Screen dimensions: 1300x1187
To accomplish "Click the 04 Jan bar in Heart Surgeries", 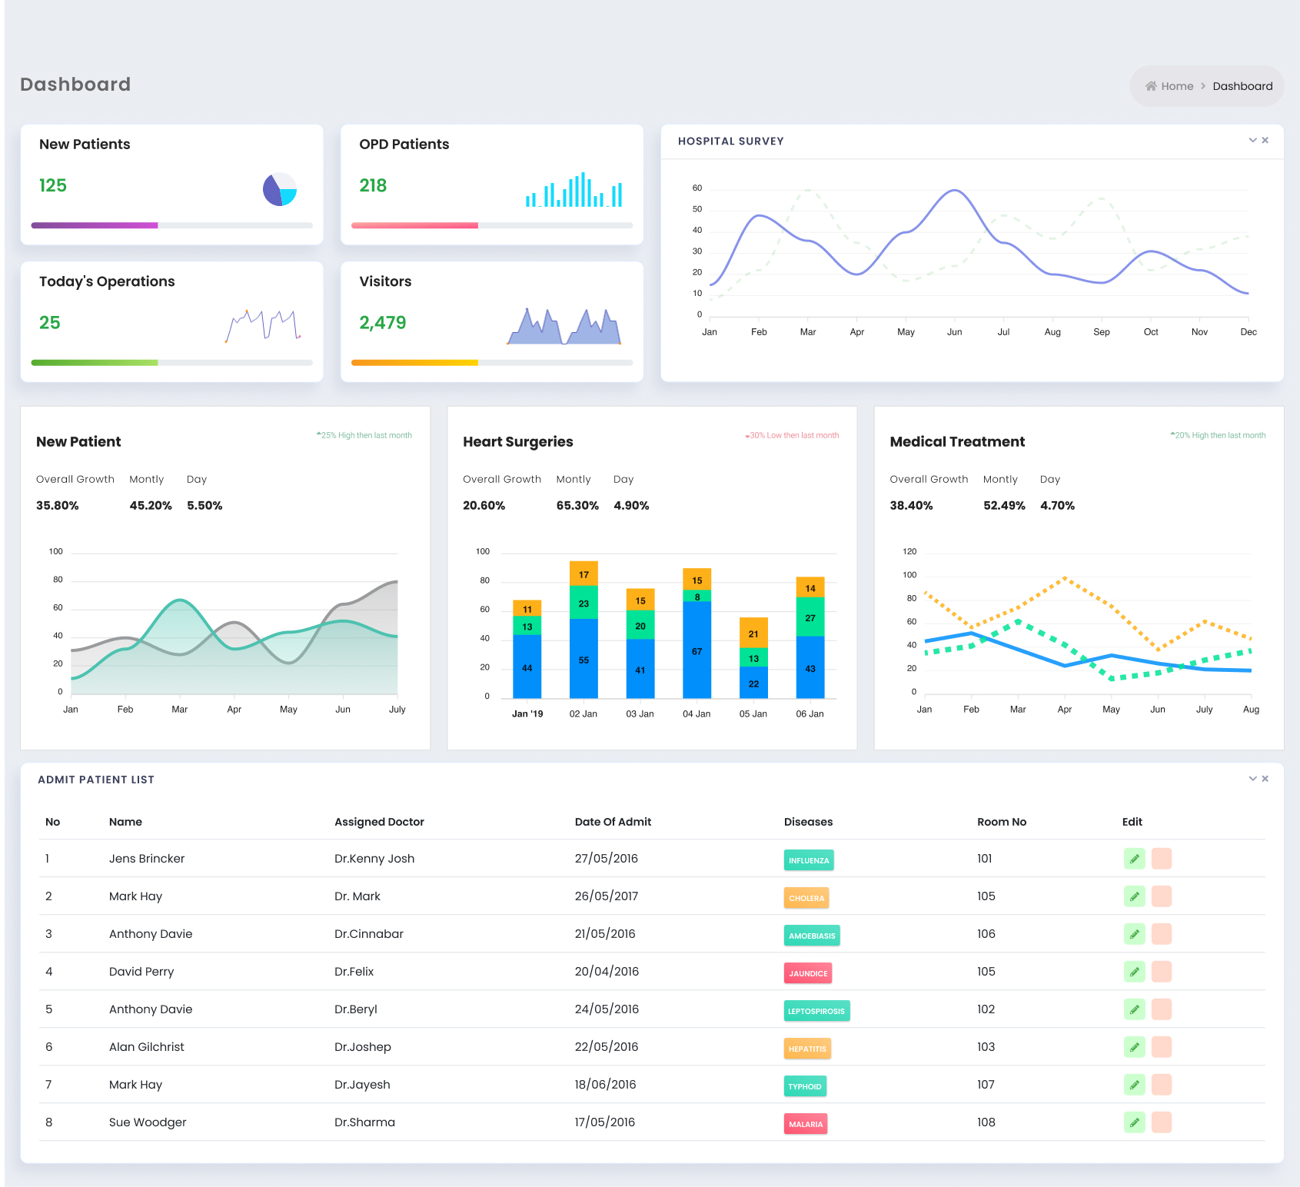I will coord(697,633).
